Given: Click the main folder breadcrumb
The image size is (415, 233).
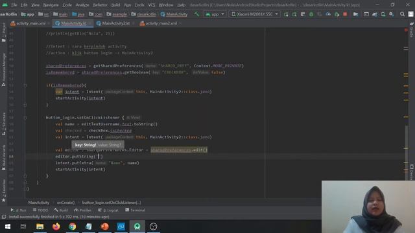Looking at the screenshot, I should [x=60, y=14].
